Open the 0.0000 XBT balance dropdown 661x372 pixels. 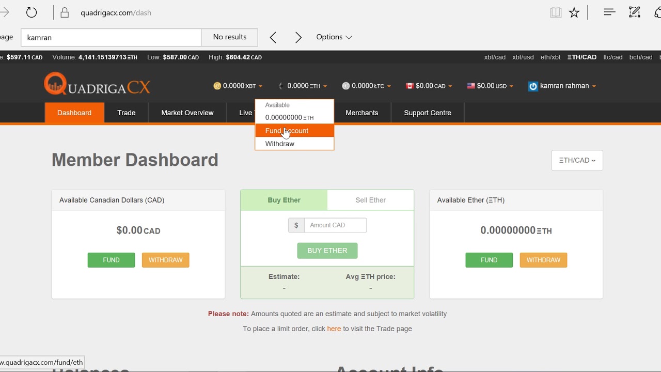pos(238,86)
